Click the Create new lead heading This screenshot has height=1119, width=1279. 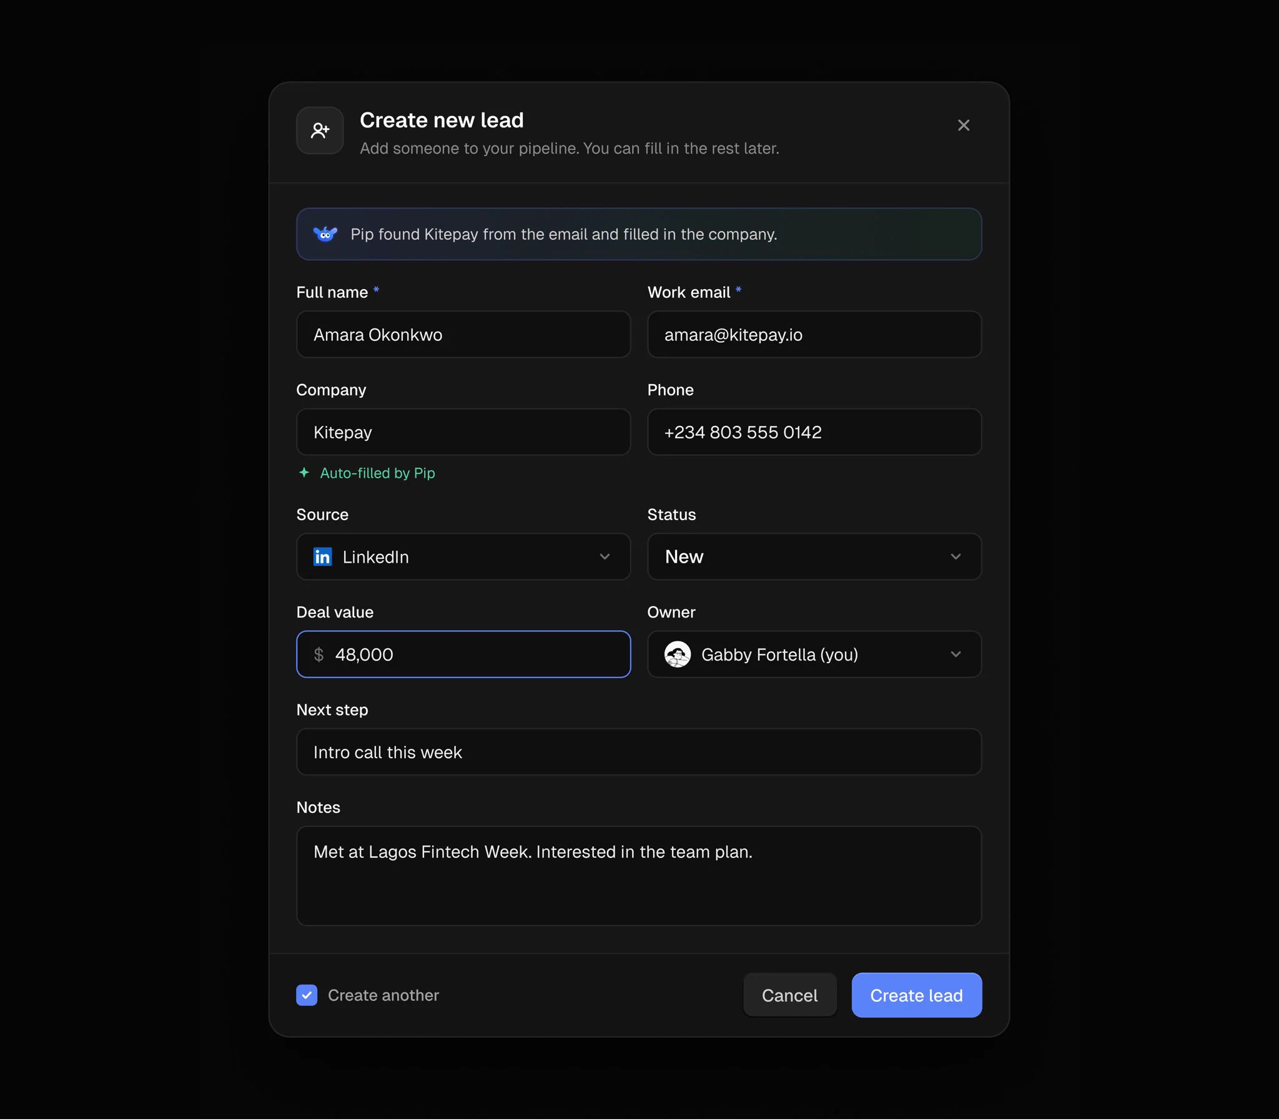point(442,120)
